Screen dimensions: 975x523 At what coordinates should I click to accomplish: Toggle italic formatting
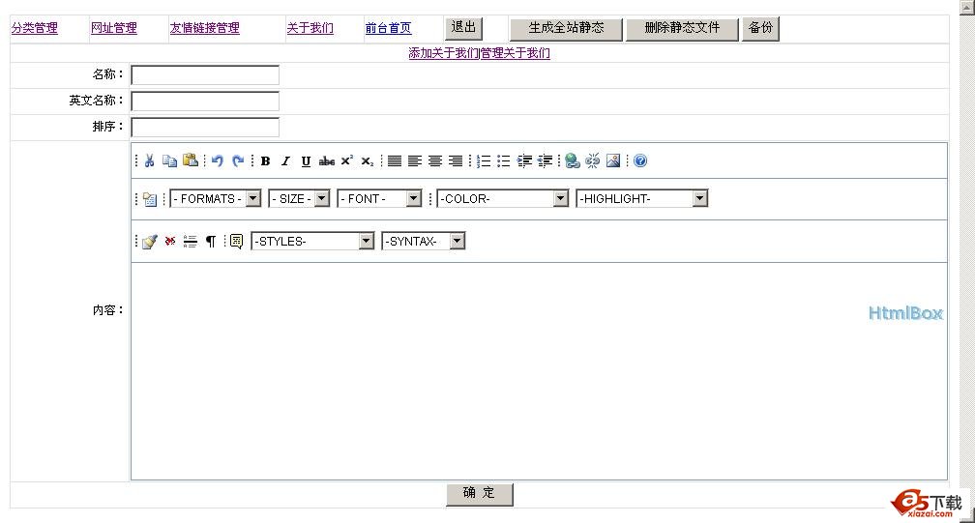(x=285, y=161)
